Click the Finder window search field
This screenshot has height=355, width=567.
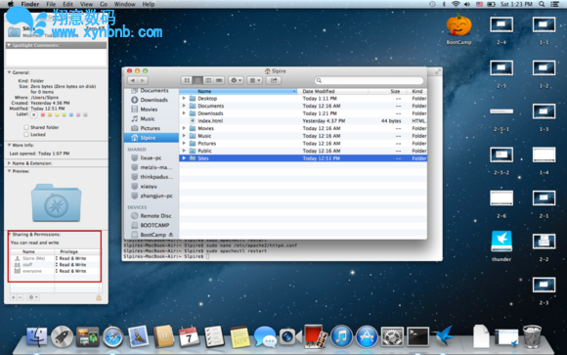pos(369,80)
